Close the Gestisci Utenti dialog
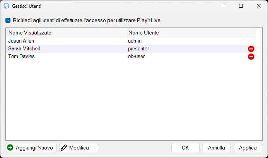 coord(259,6)
